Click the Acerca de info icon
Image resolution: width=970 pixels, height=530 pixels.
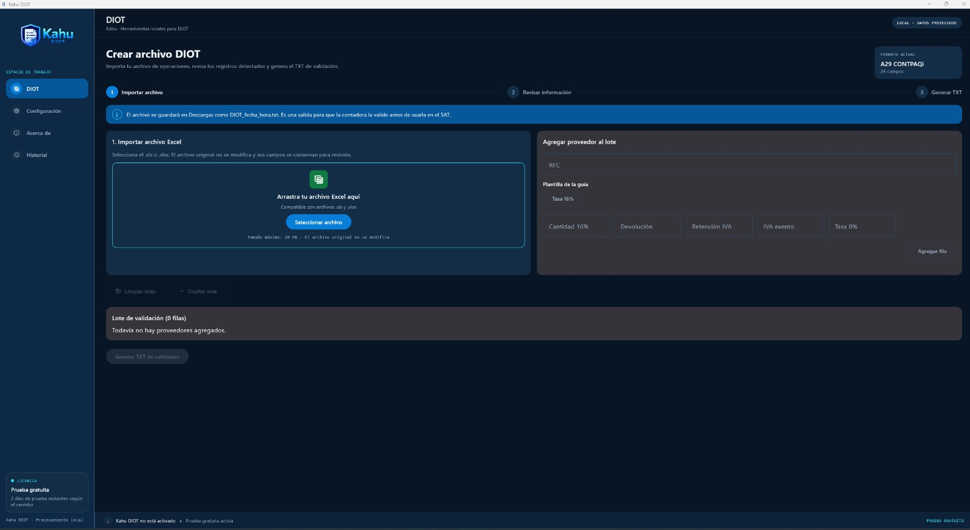tap(16, 133)
